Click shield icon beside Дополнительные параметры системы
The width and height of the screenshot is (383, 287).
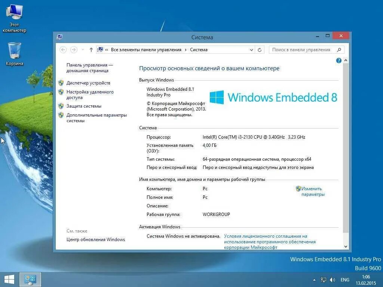[61, 115]
